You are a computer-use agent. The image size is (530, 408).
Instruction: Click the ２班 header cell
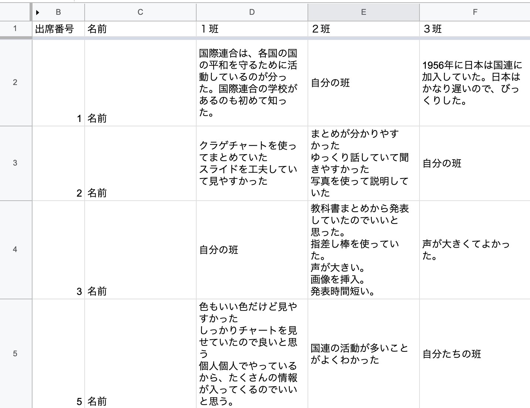point(364,29)
